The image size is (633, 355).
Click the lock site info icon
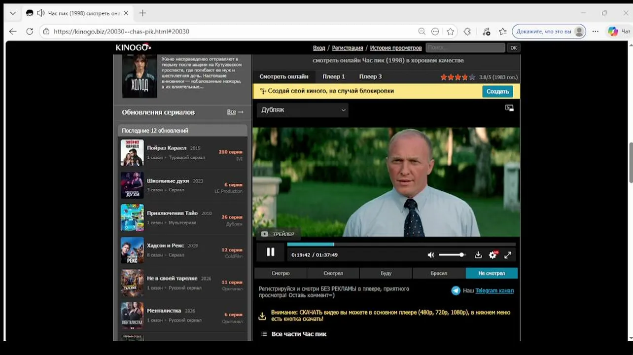[x=46, y=31]
